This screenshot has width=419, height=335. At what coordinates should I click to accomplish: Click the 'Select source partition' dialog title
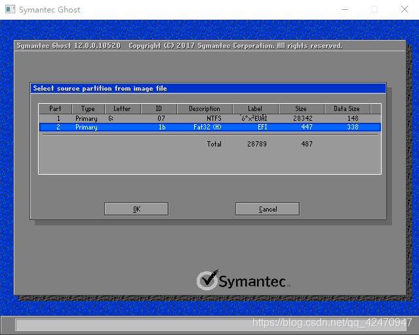(x=100, y=89)
